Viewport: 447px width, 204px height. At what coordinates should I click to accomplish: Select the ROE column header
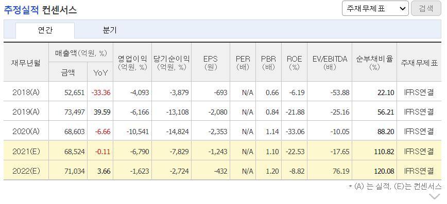tap(294, 63)
